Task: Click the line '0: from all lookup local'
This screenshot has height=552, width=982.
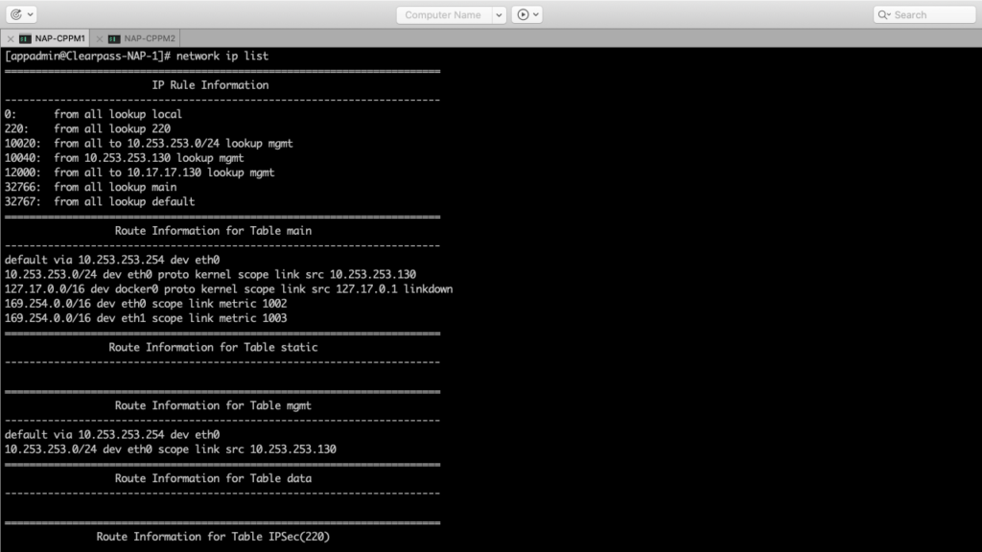Action: tap(93, 114)
